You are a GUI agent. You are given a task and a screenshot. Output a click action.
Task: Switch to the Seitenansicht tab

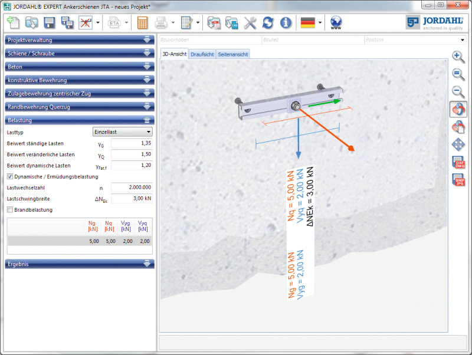coord(233,54)
